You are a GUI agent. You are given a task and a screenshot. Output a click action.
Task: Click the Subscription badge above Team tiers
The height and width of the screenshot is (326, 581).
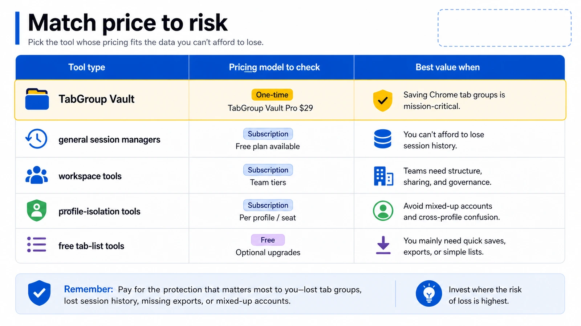click(x=268, y=170)
